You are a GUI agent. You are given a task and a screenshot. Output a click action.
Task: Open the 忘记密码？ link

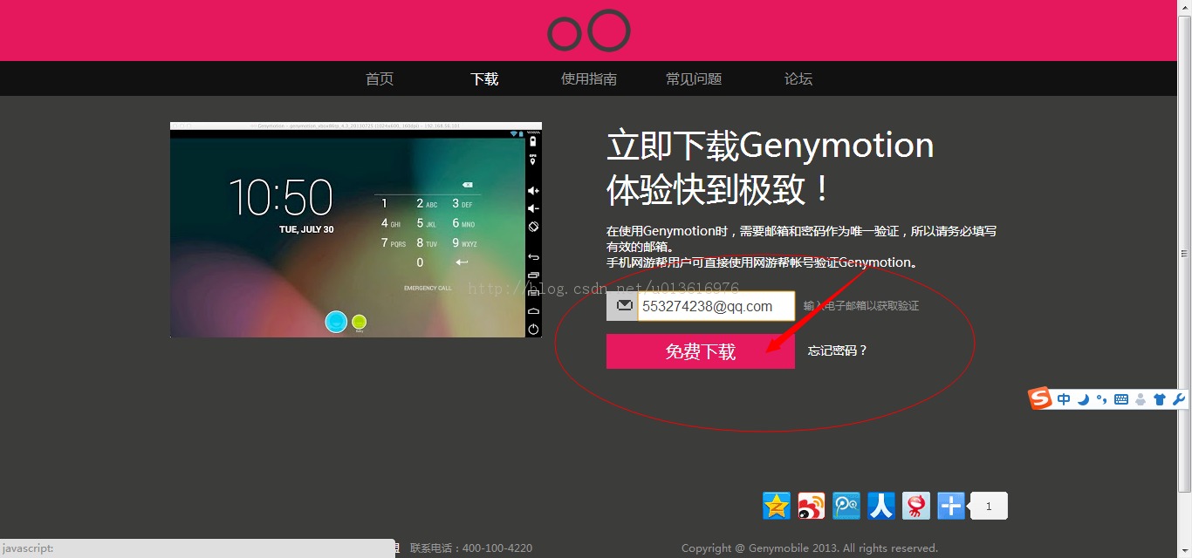click(838, 350)
